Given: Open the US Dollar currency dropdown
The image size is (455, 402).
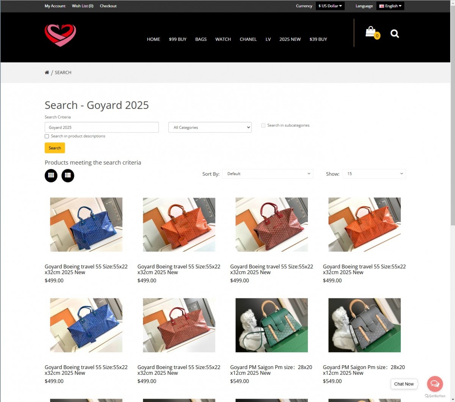Looking at the screenshot, I should click(330, 6).
